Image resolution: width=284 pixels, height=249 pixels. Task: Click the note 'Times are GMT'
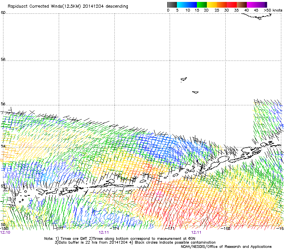click(74, 239)
